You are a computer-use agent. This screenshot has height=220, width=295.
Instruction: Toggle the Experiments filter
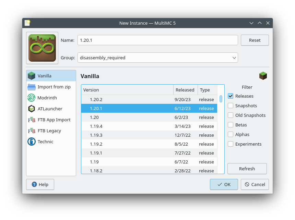pyautogui.click(x=231, y=144)
